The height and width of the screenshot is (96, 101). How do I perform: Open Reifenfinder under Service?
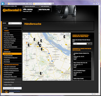coord(12,52)
